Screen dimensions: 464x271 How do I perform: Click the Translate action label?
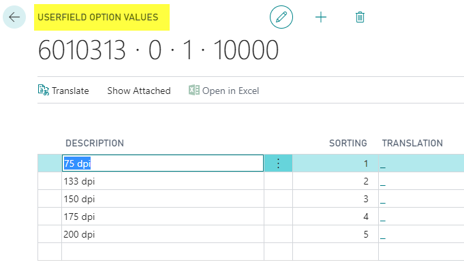(70, 91)
